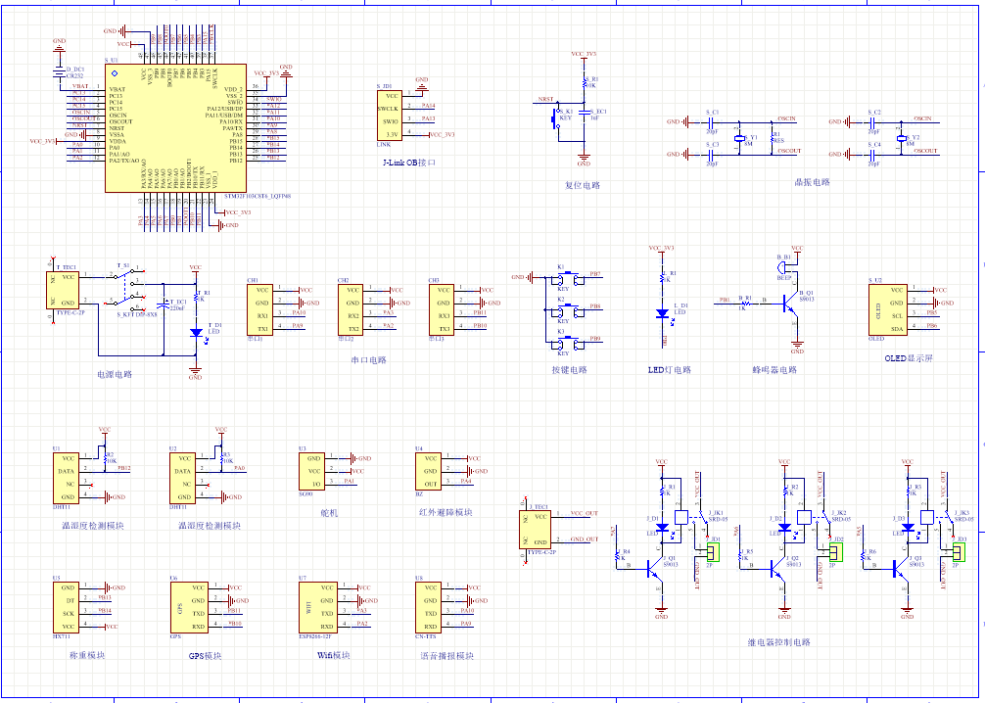
Task: Select the HX711 weighing module U5
Action: coord(68,606)
